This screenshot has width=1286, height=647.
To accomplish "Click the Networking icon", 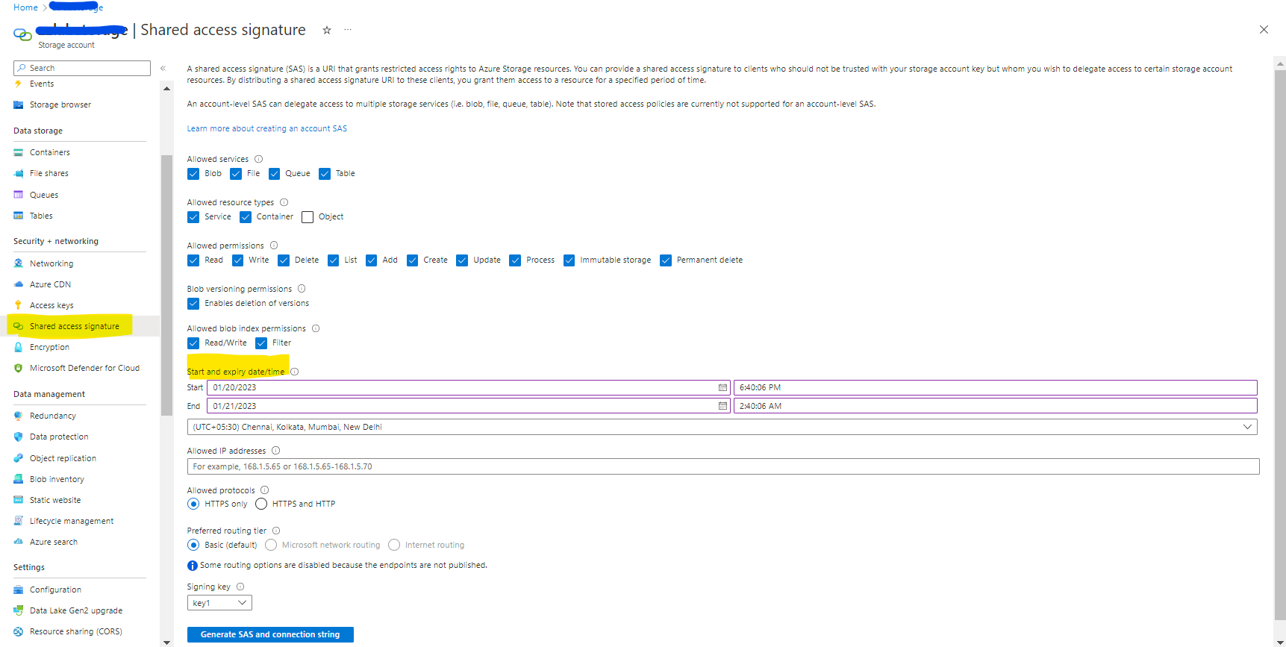I will [19, 263].
